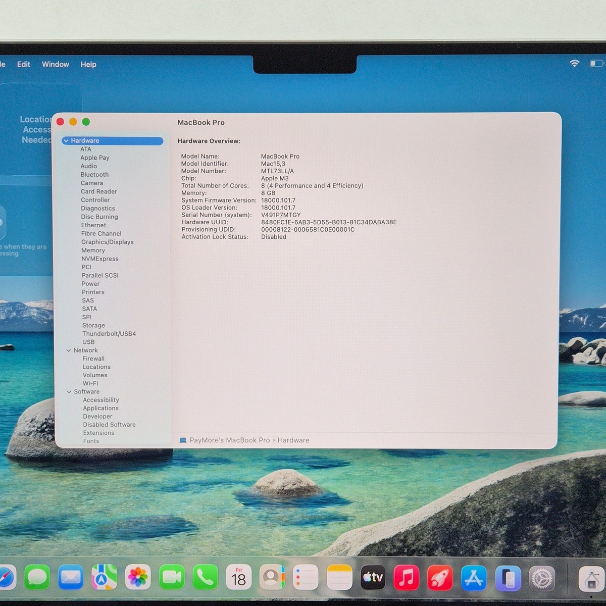The image size is (606, 606).
Task: Select Graphics/Displays in the sidebar
Action: tap(108, 242)
